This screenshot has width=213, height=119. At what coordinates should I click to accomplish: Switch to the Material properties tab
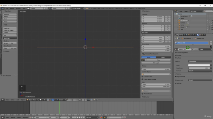[198, 35]
